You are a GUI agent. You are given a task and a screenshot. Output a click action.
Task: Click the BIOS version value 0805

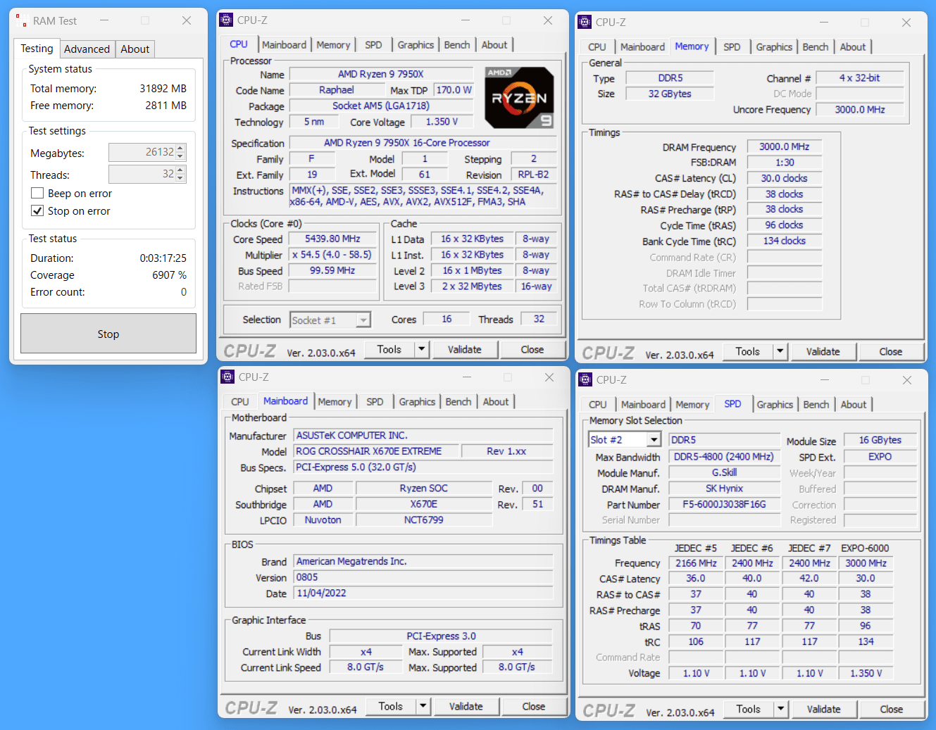click(x=423, y=577)
